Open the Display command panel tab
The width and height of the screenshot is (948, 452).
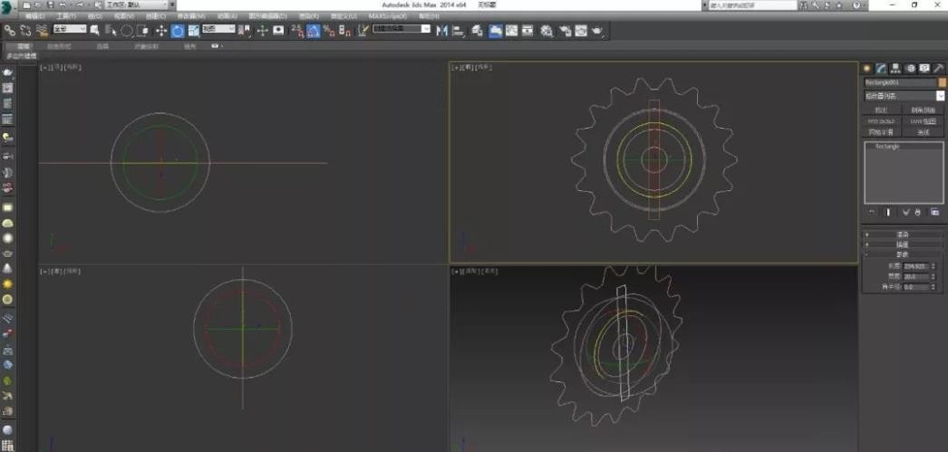click(924, 68)
